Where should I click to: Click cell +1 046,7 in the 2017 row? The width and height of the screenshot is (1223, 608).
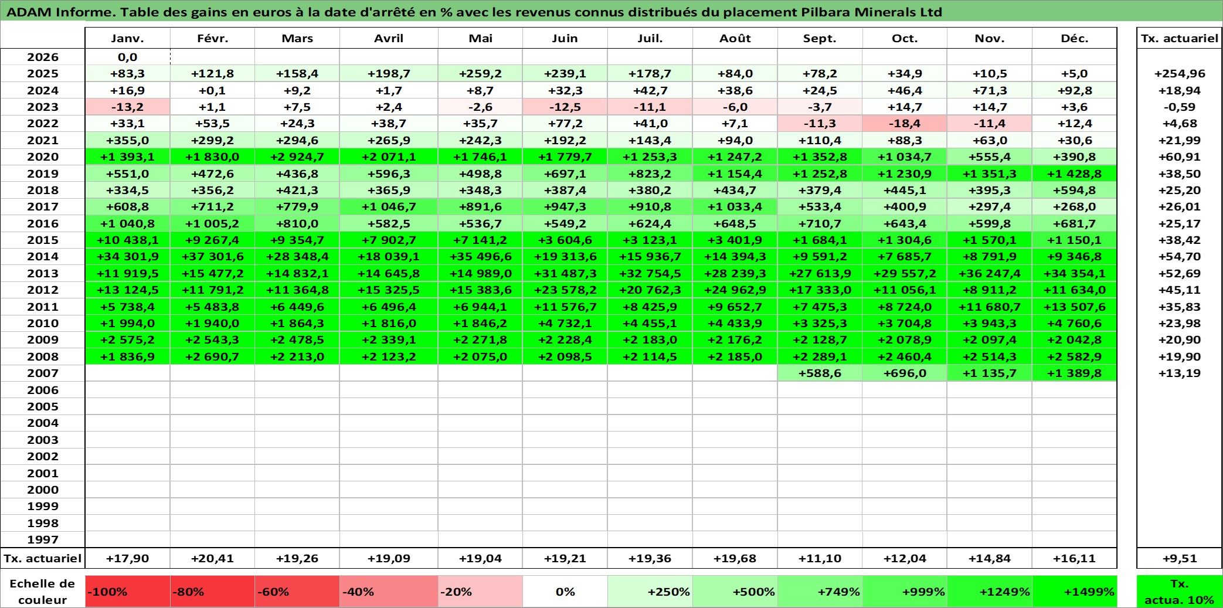pyautogui.click(x=389, y=206)
